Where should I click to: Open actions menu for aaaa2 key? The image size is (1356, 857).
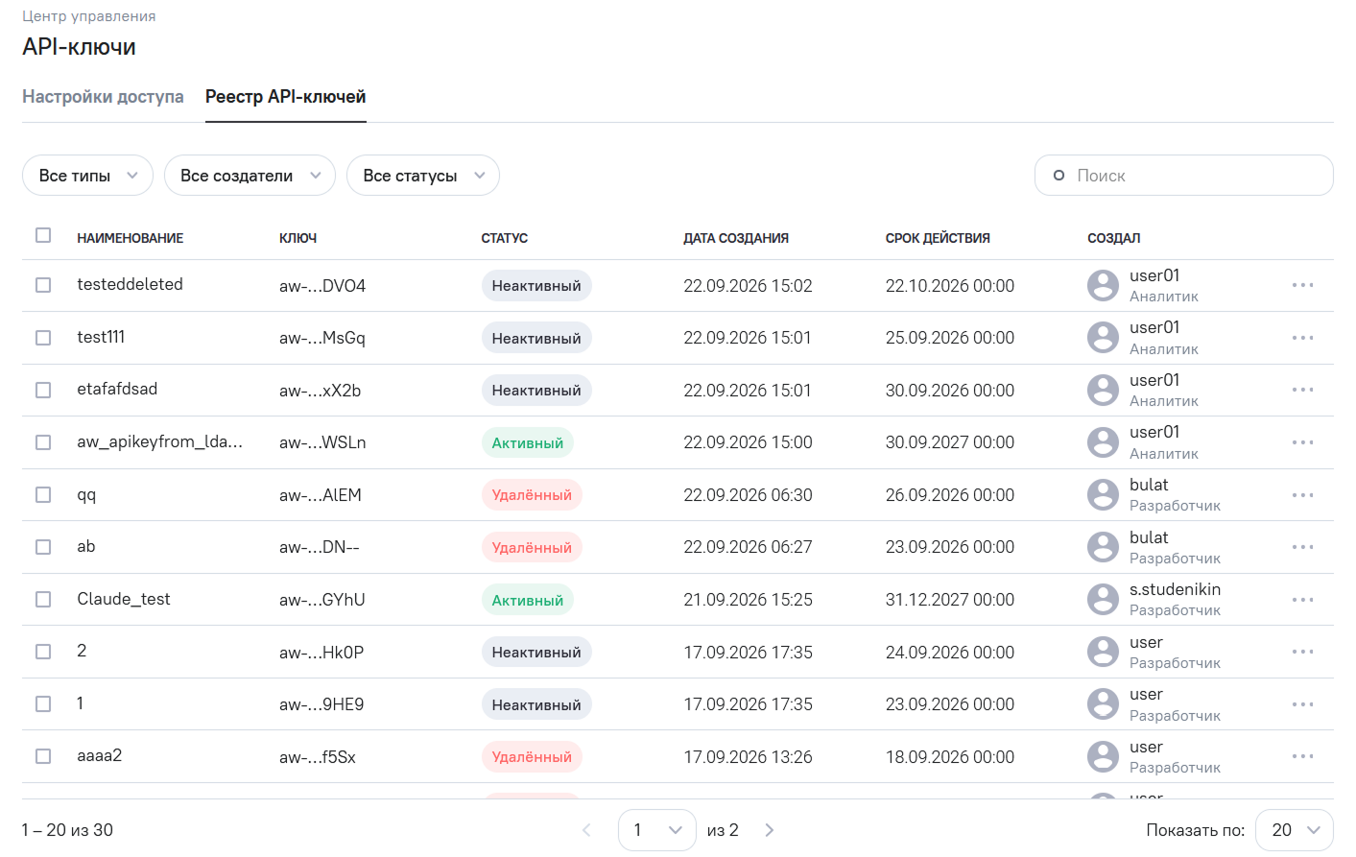click(1302, 756)
